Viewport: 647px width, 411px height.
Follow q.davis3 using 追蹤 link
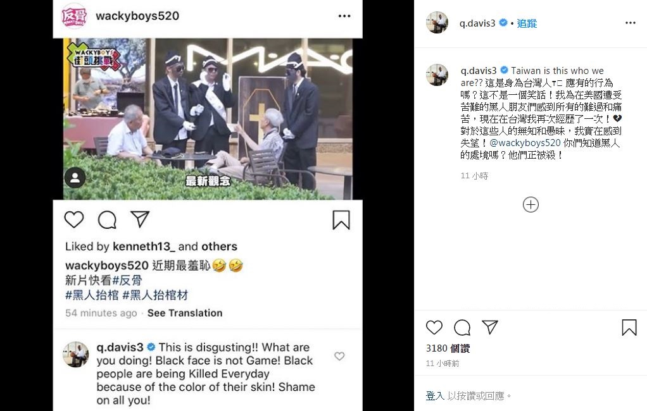pyautogui.click(x=527, y=23)
